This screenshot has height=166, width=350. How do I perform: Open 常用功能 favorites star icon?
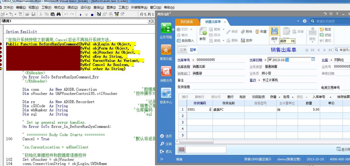tap(166, 49)
